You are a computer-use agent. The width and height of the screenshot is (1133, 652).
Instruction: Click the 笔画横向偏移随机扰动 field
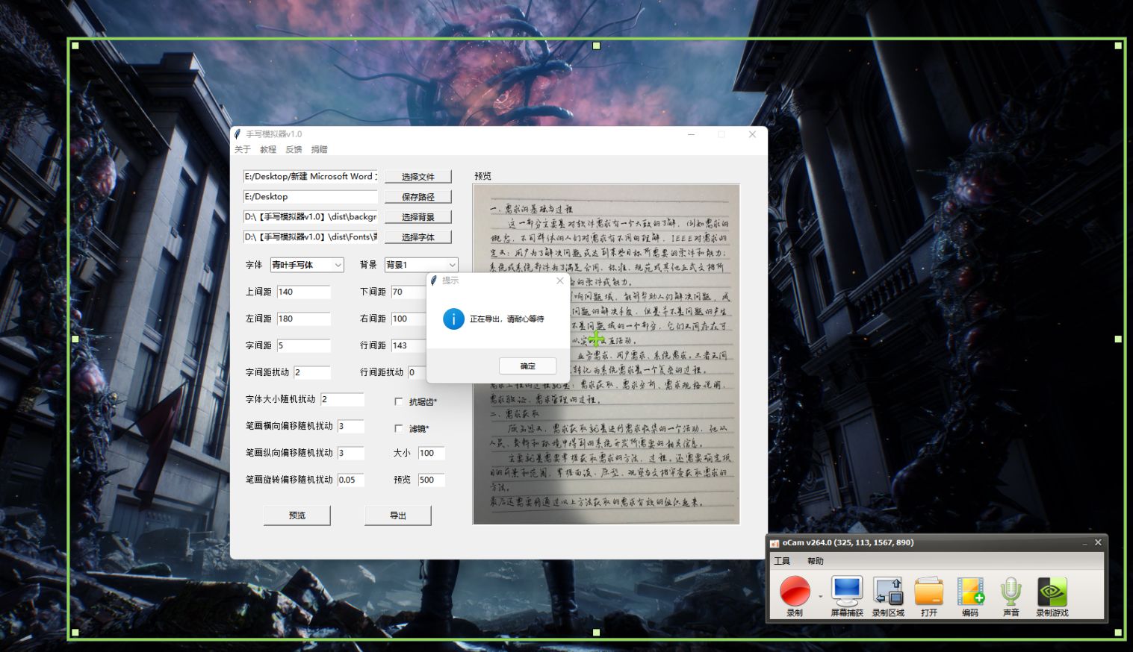pyautogui.click(x=350, y=426)
